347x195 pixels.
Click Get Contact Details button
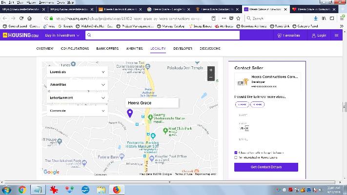coord(266,167)
